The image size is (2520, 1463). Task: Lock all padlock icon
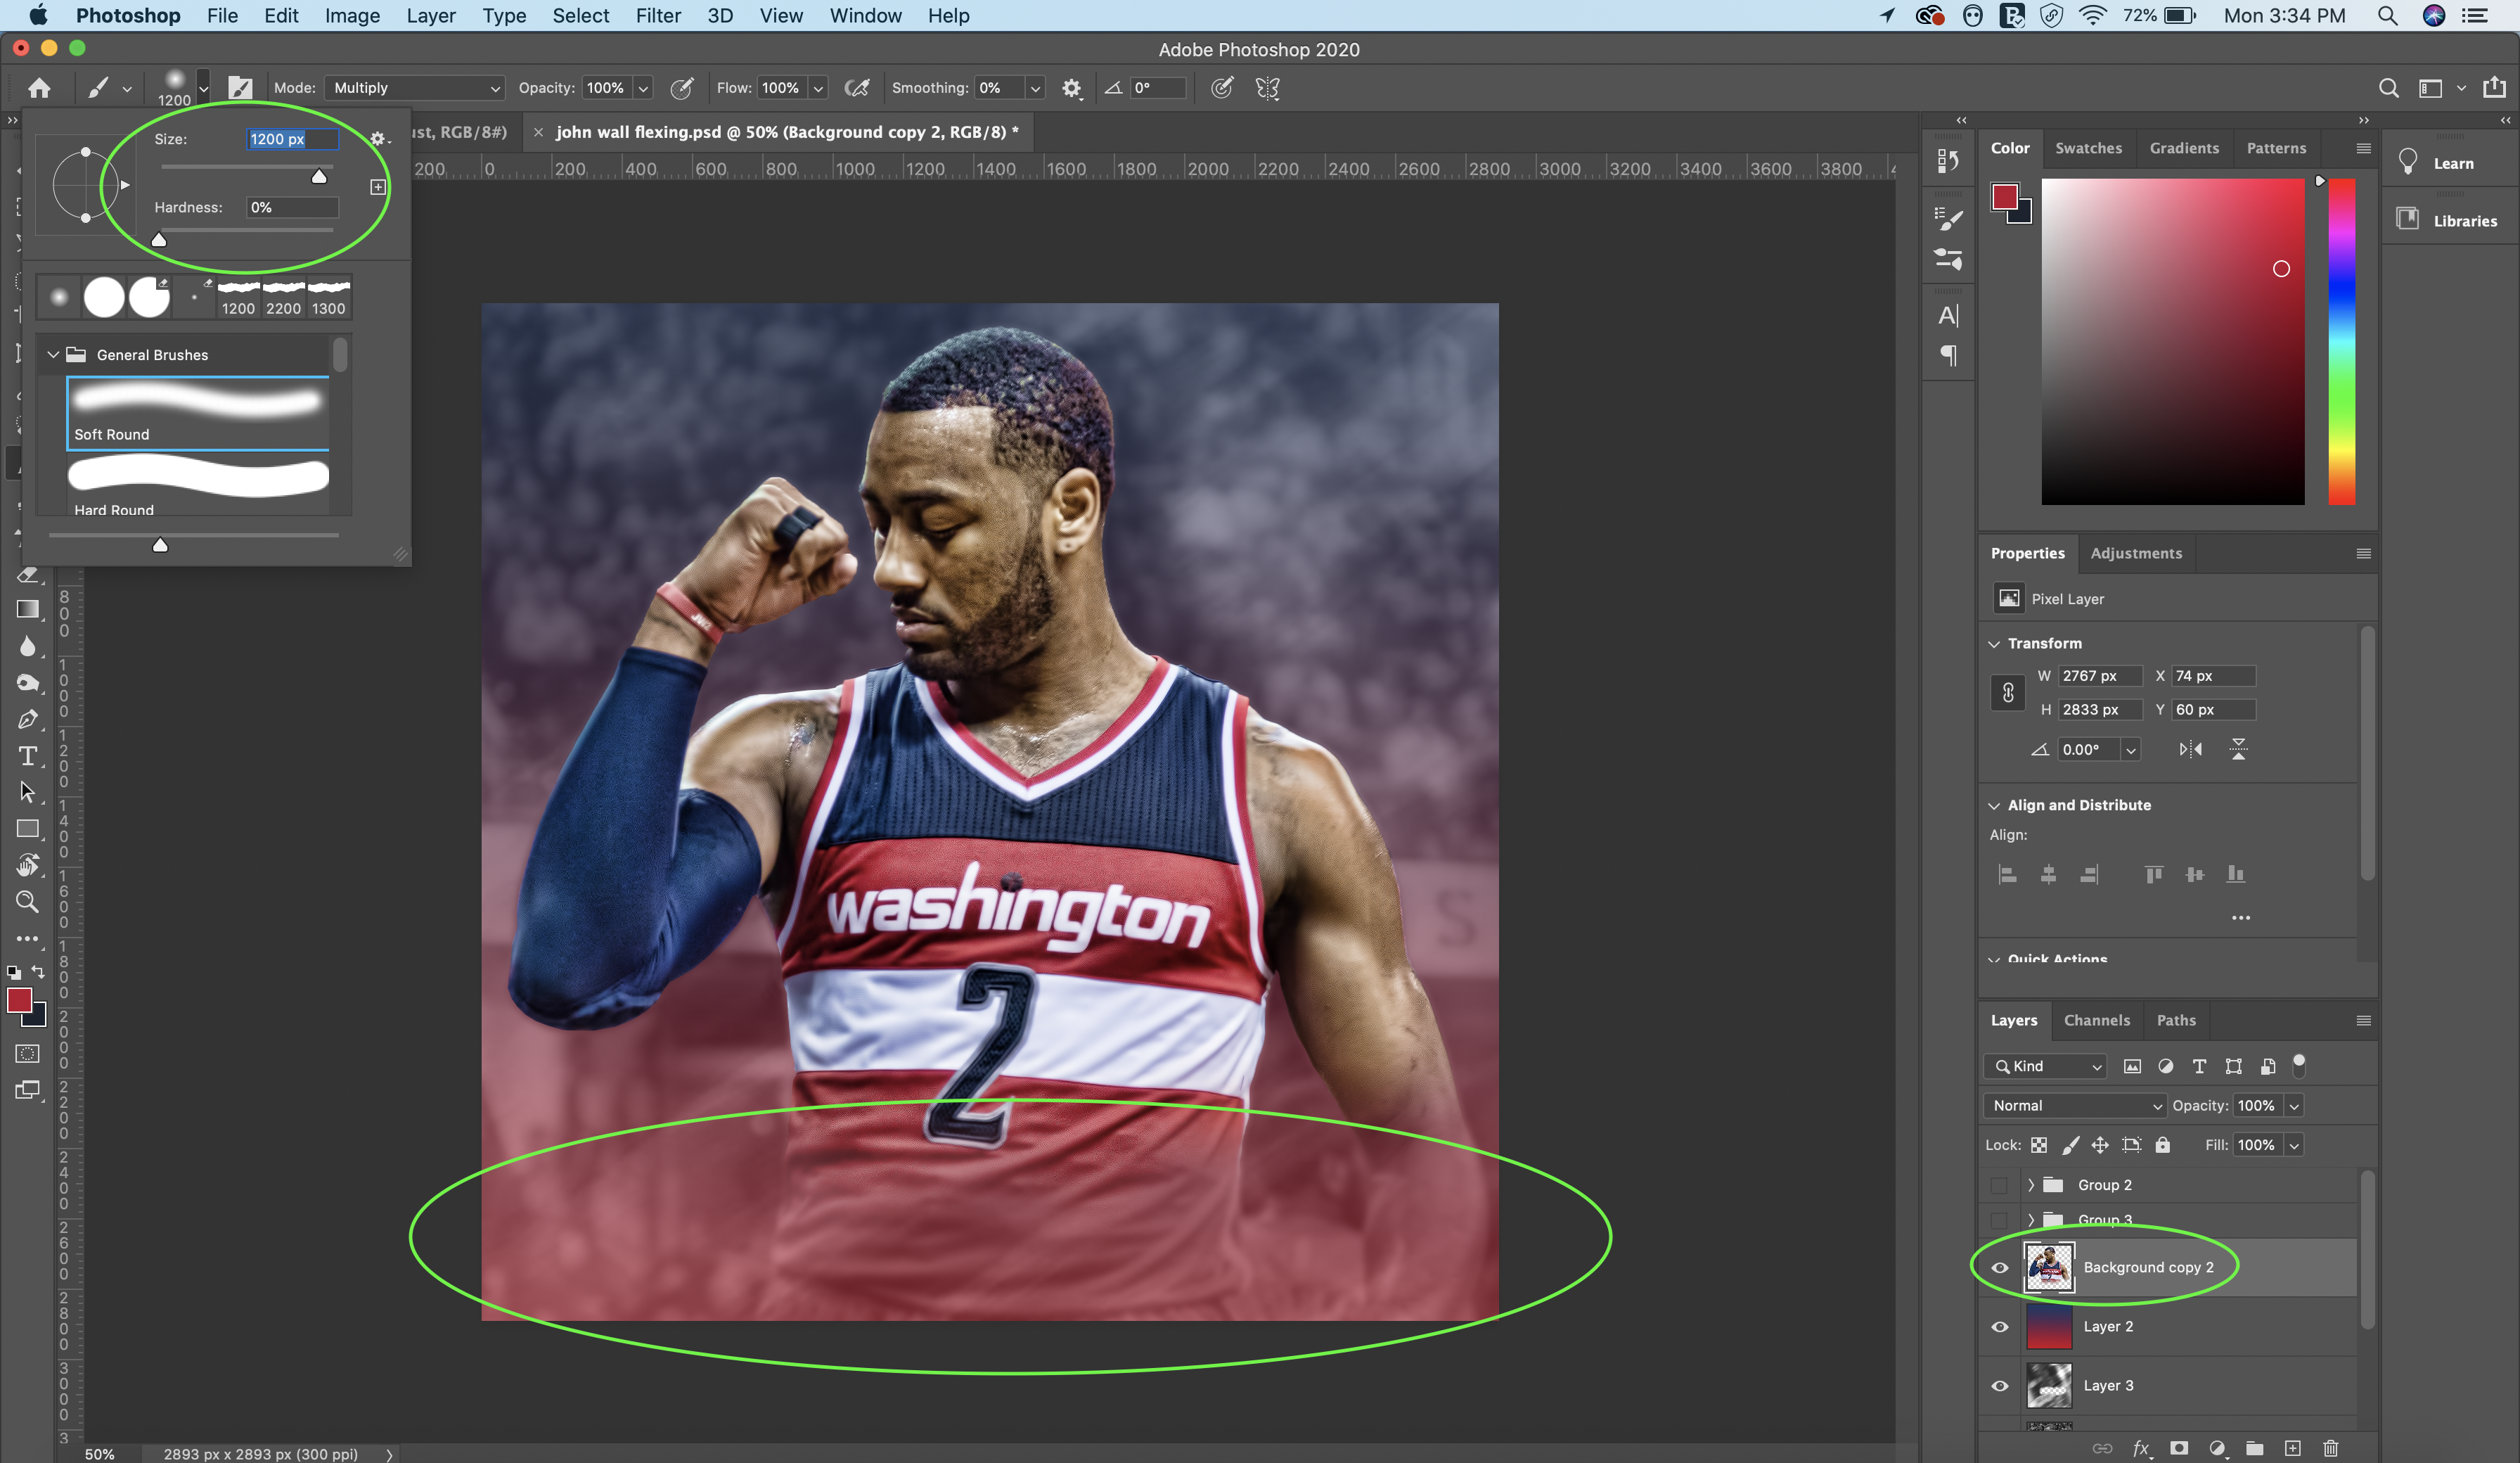2162,1145
